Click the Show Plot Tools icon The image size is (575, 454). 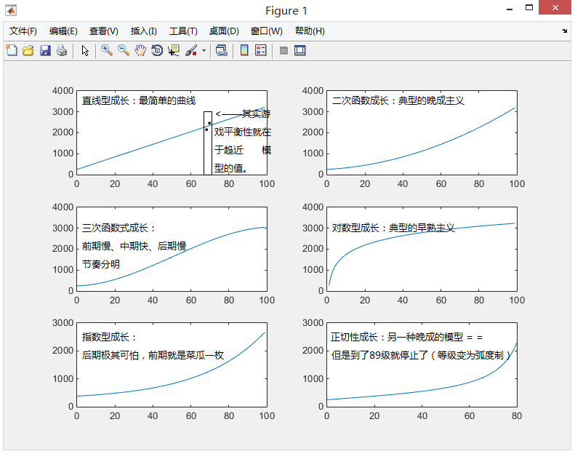tap(300, 50)
